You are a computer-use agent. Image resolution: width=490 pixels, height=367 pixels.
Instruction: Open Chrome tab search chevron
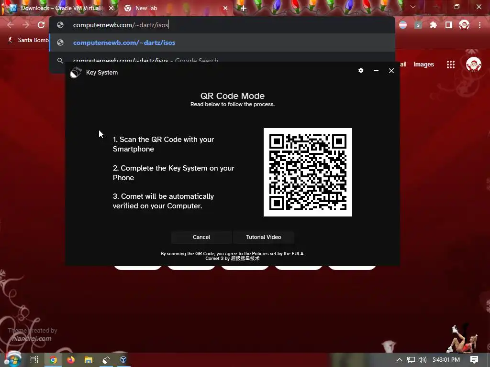(x=413, y=7)
